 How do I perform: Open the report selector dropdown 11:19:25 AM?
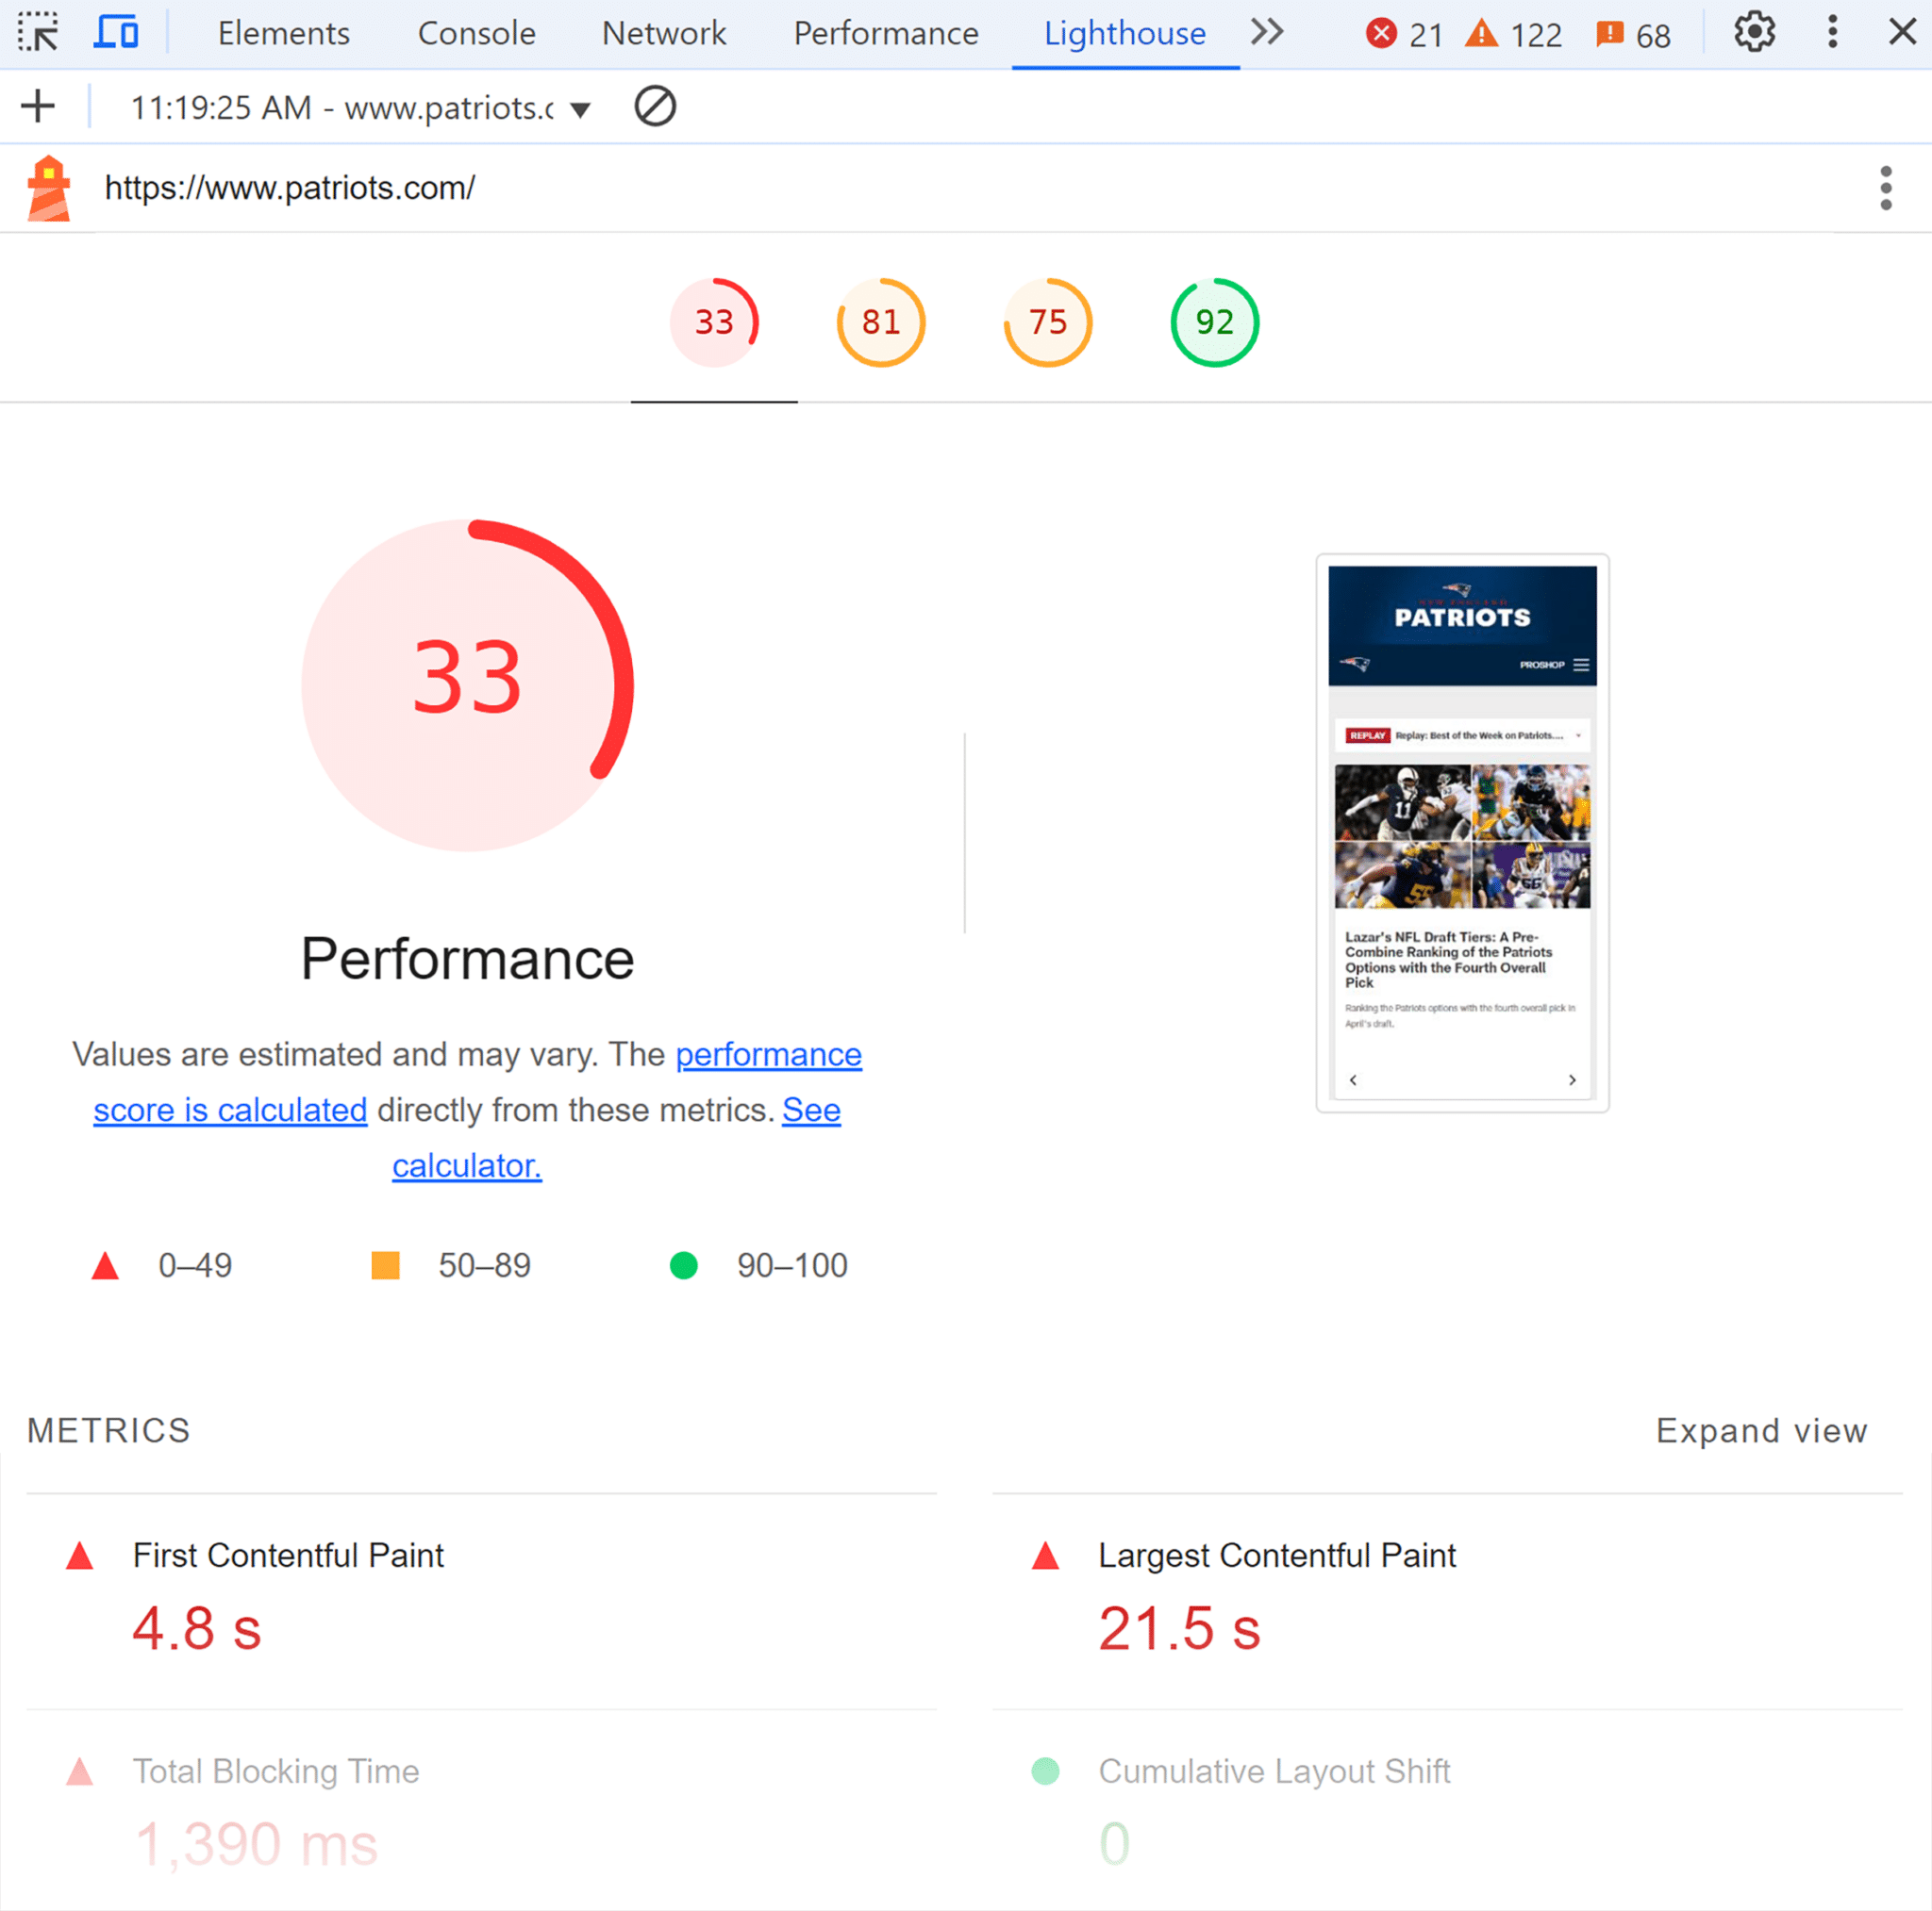[360, 107]
